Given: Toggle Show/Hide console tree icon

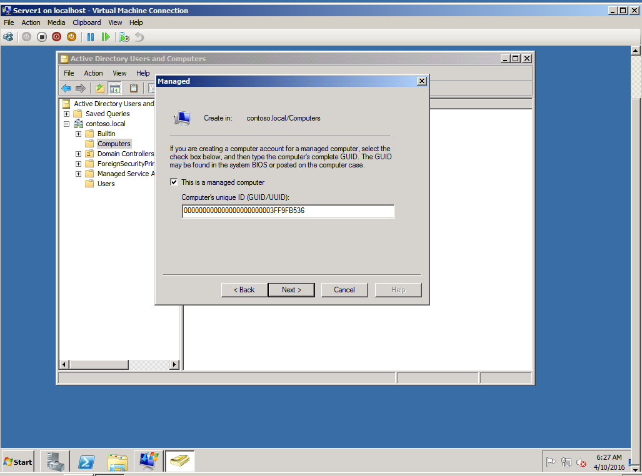Looking at the screenshot, I should [x=114, y=88].
